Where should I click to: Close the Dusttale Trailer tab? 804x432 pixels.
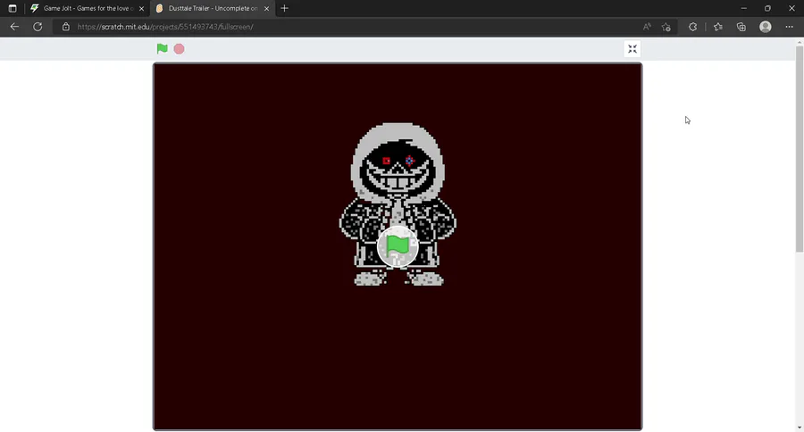click(x=266, y=8)
